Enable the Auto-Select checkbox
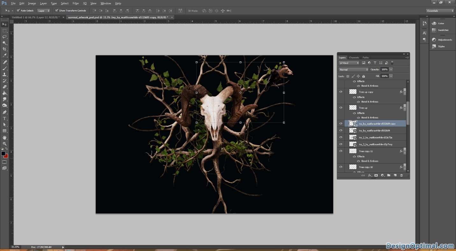456x251 pixels. click(x=18, y=10)
